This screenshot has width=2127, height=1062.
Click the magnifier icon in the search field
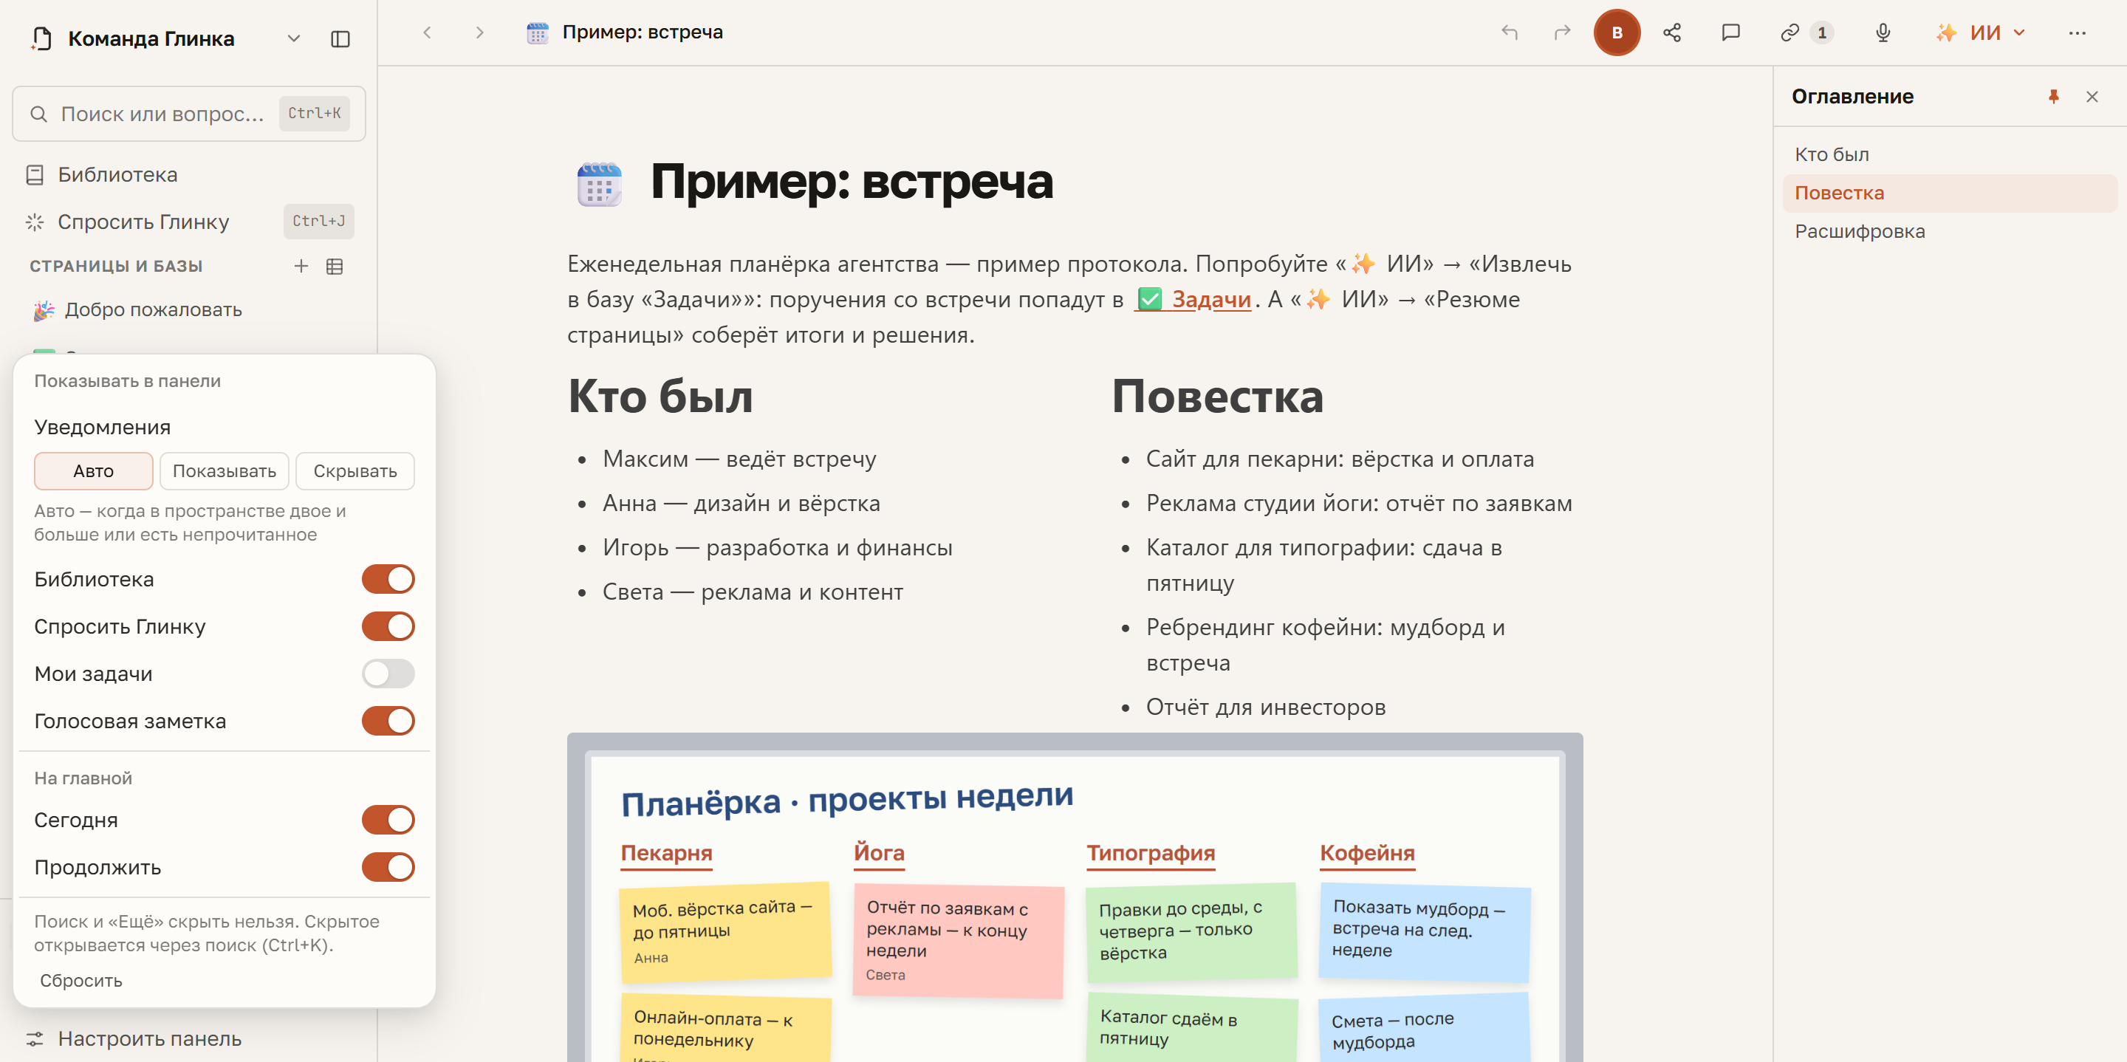[x=38, y=114]
